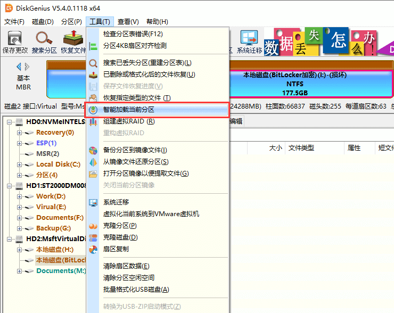This screenshot has width=394, height=313.
Task: Select 清除分区空闲空间 menu entry
Action: pos(157,277)
